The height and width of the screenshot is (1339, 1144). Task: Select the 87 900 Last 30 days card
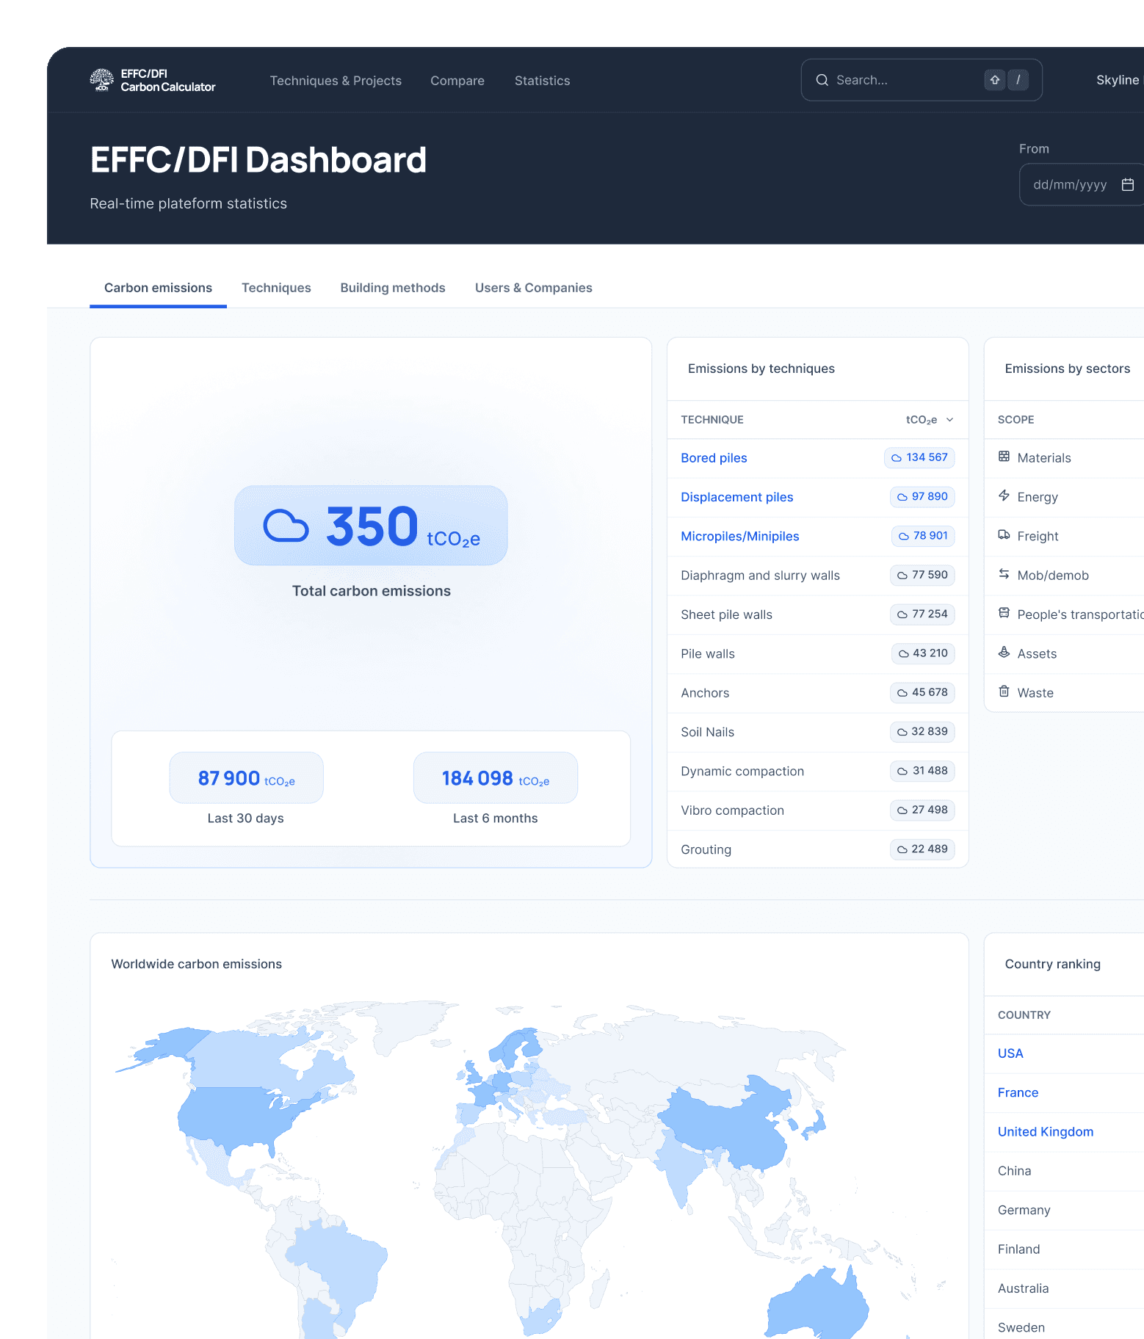pos(246,777)
